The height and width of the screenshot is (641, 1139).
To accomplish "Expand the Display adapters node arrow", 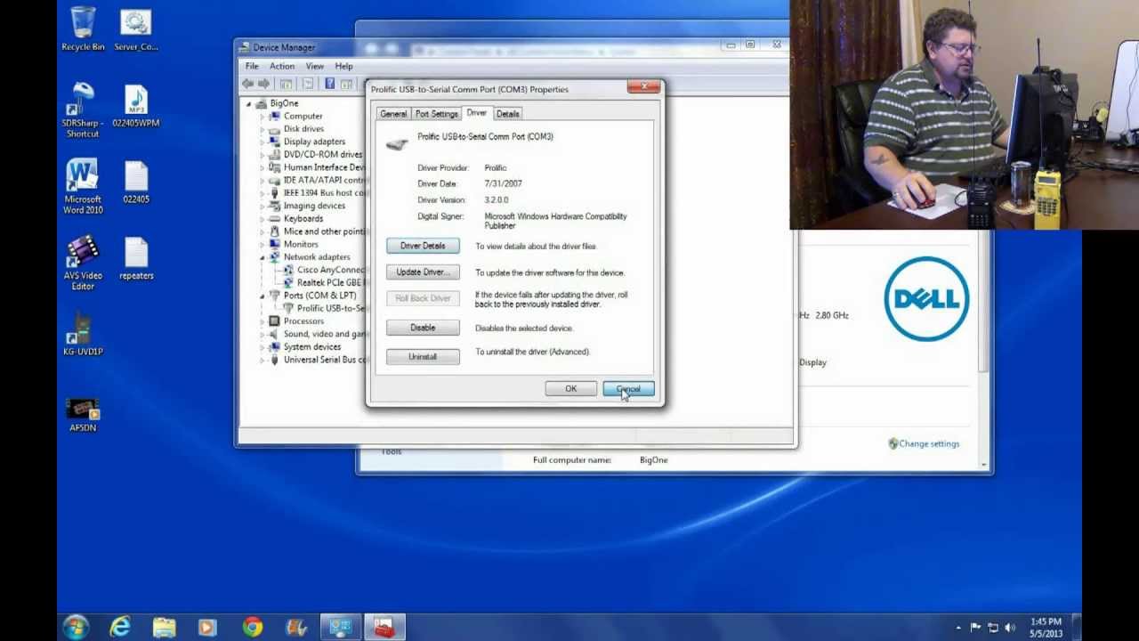I will 263,142.
